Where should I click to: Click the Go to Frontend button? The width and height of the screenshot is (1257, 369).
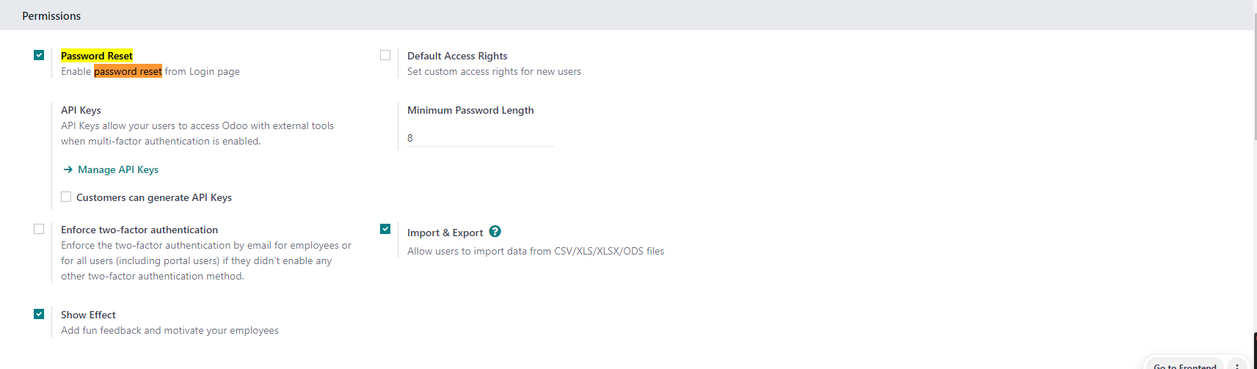pos(1184,365)
